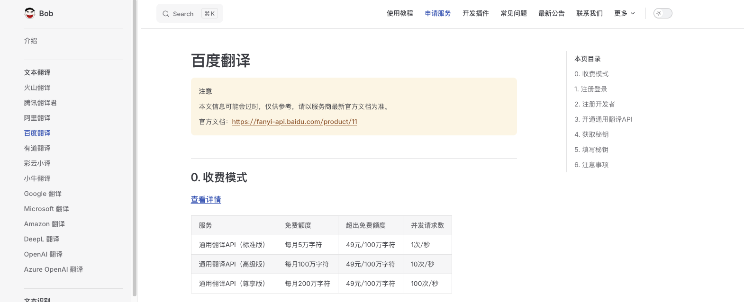This screenshot has height=302, width=744.
Task: Select 有道翻译 in the sidebar
Action: [37, 148]
